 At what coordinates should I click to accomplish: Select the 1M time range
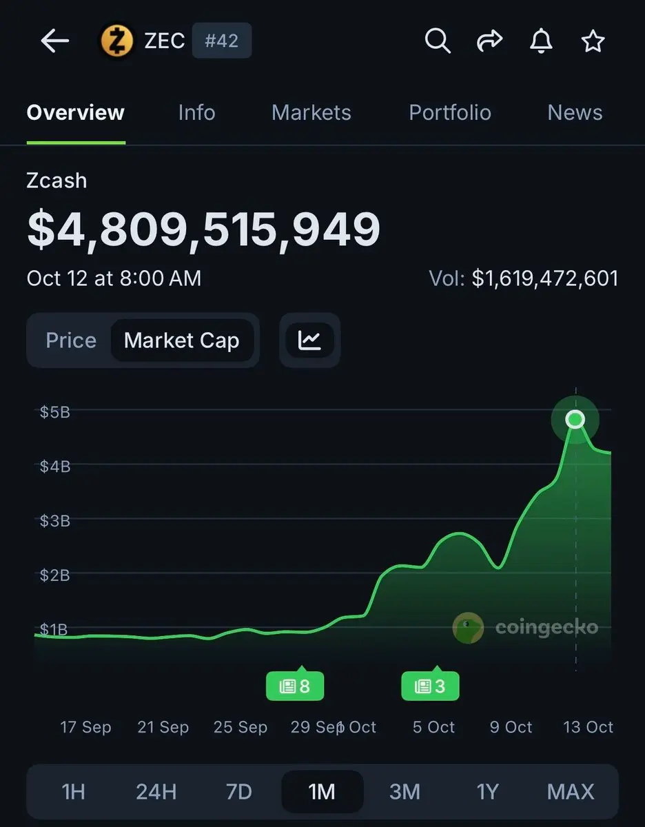pos(322,791)
